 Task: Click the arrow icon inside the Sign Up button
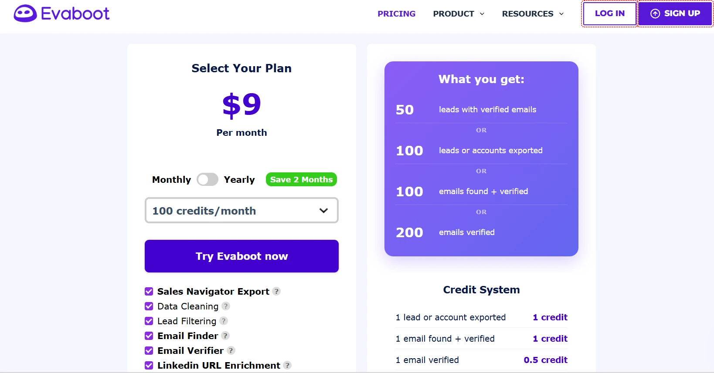pos(656,13)
